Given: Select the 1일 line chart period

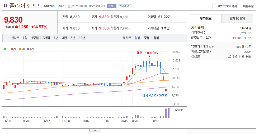Looking at the screenshot, I should click(25, 38).
